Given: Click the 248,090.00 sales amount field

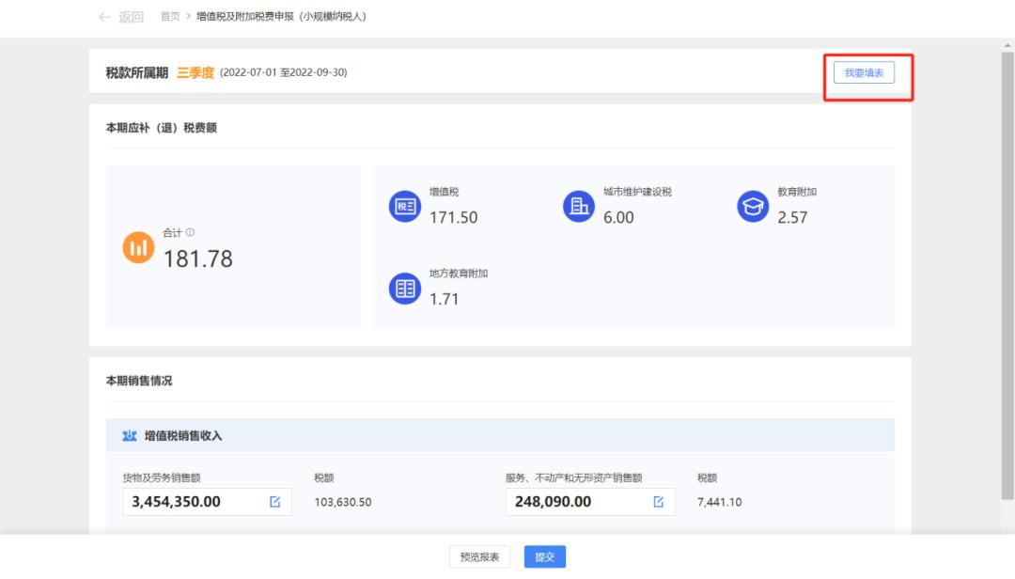Looking at the screenshot, I should pyautogui.click(x=575, y=502).
